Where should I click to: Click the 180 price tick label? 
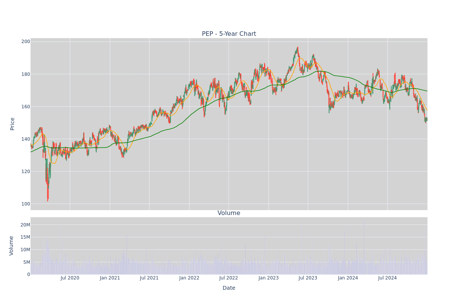coord(26,74)
